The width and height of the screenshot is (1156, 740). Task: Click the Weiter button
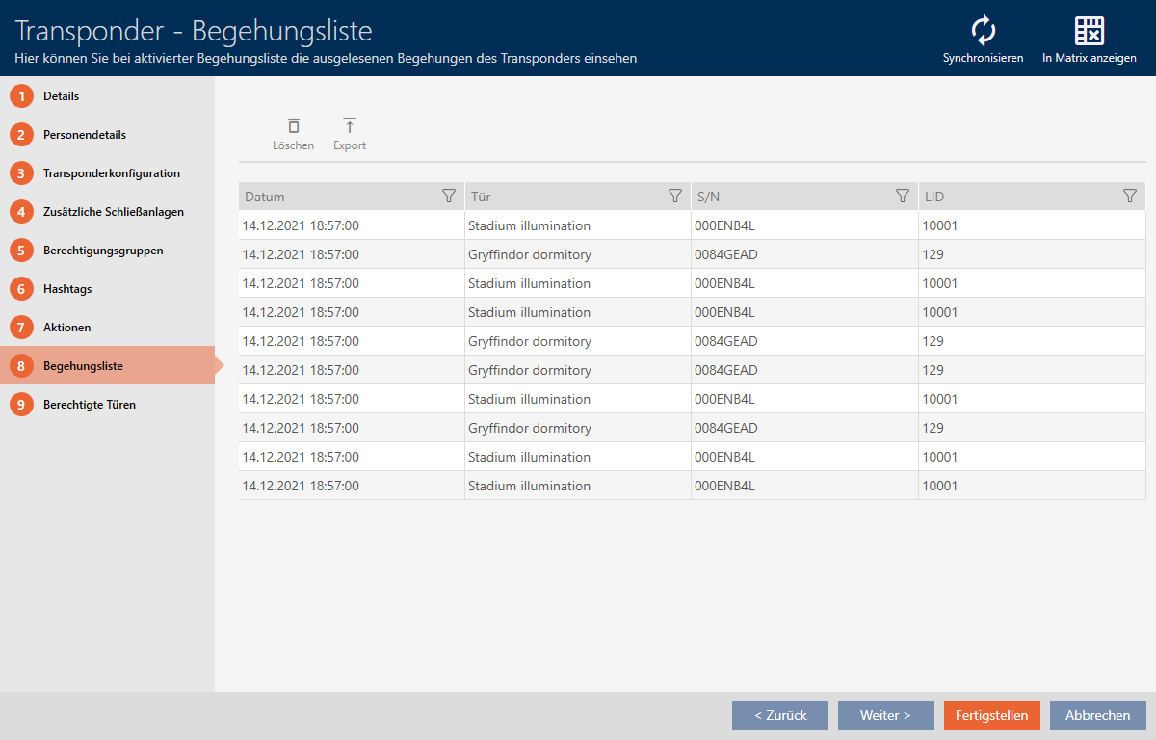coord(885,716)
